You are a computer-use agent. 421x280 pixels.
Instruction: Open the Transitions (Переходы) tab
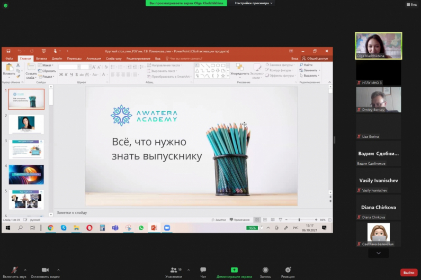point(74,59)
